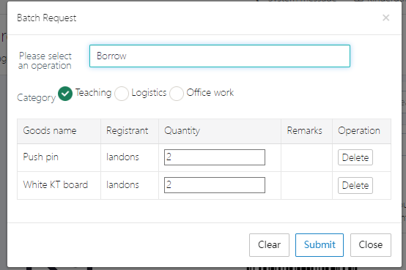Select the Logistics category radio button
Image resolution: width=406 pixels, height=270 pixels.
tap(122, 94)
